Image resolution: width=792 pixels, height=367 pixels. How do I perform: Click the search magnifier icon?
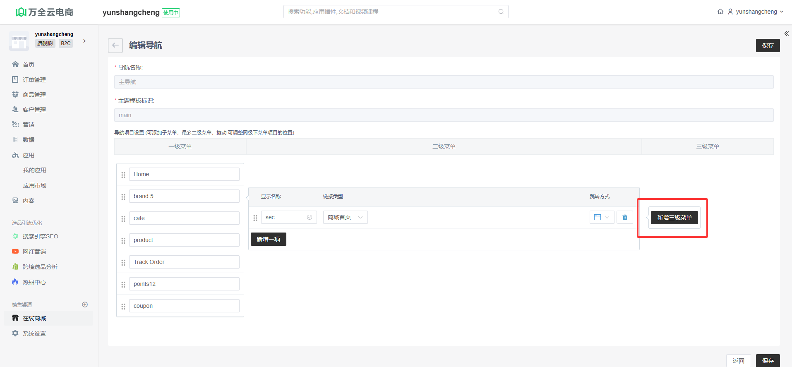pos(501,12)
